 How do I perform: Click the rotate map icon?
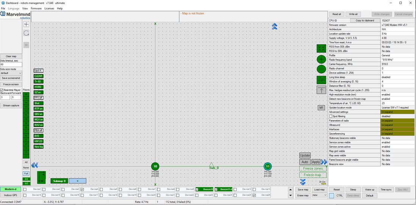click(x=26, y=33)
